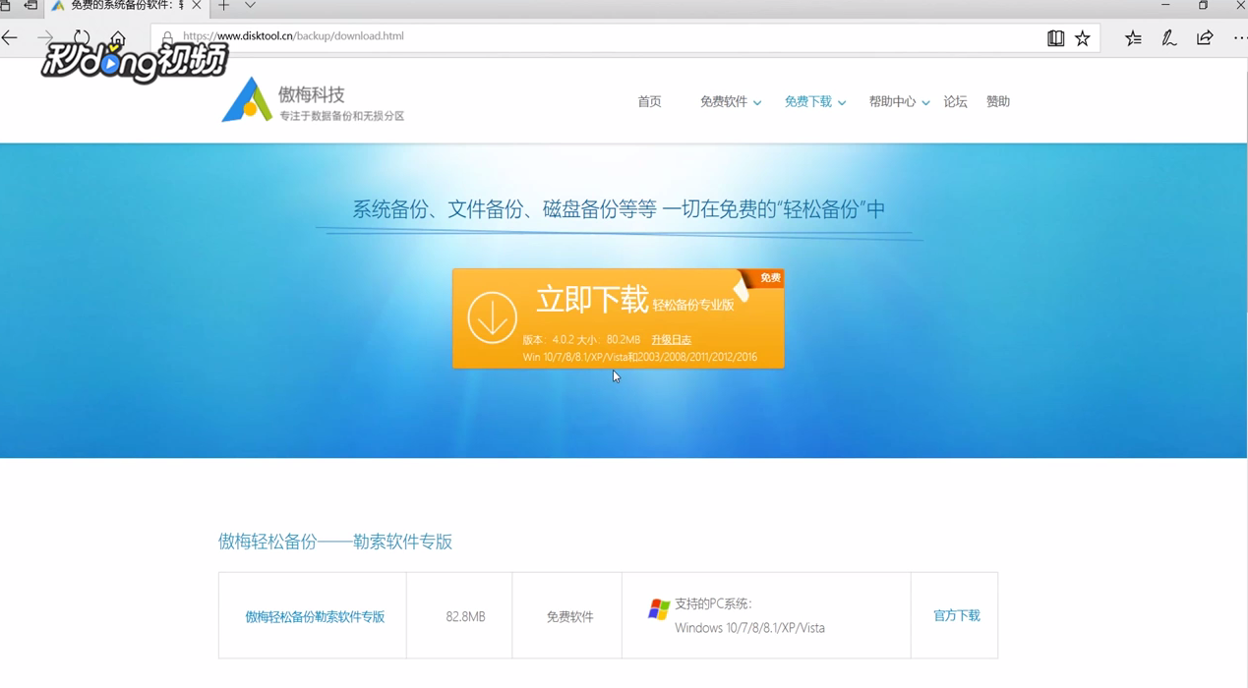Open the 升级日志 link
The height and width of the screenshot is (688, 1248).
[671, 340]
